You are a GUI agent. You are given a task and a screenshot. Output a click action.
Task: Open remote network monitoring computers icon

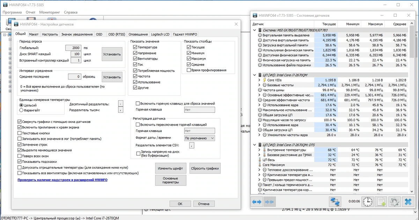[x=335, y=202]
